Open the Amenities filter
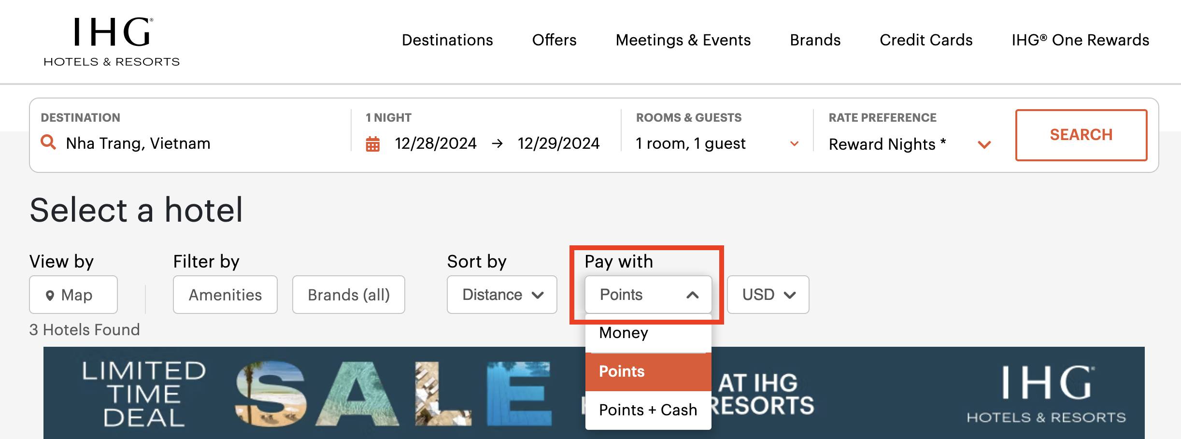Screen dimensions: 1181x439 coord(225,295)
